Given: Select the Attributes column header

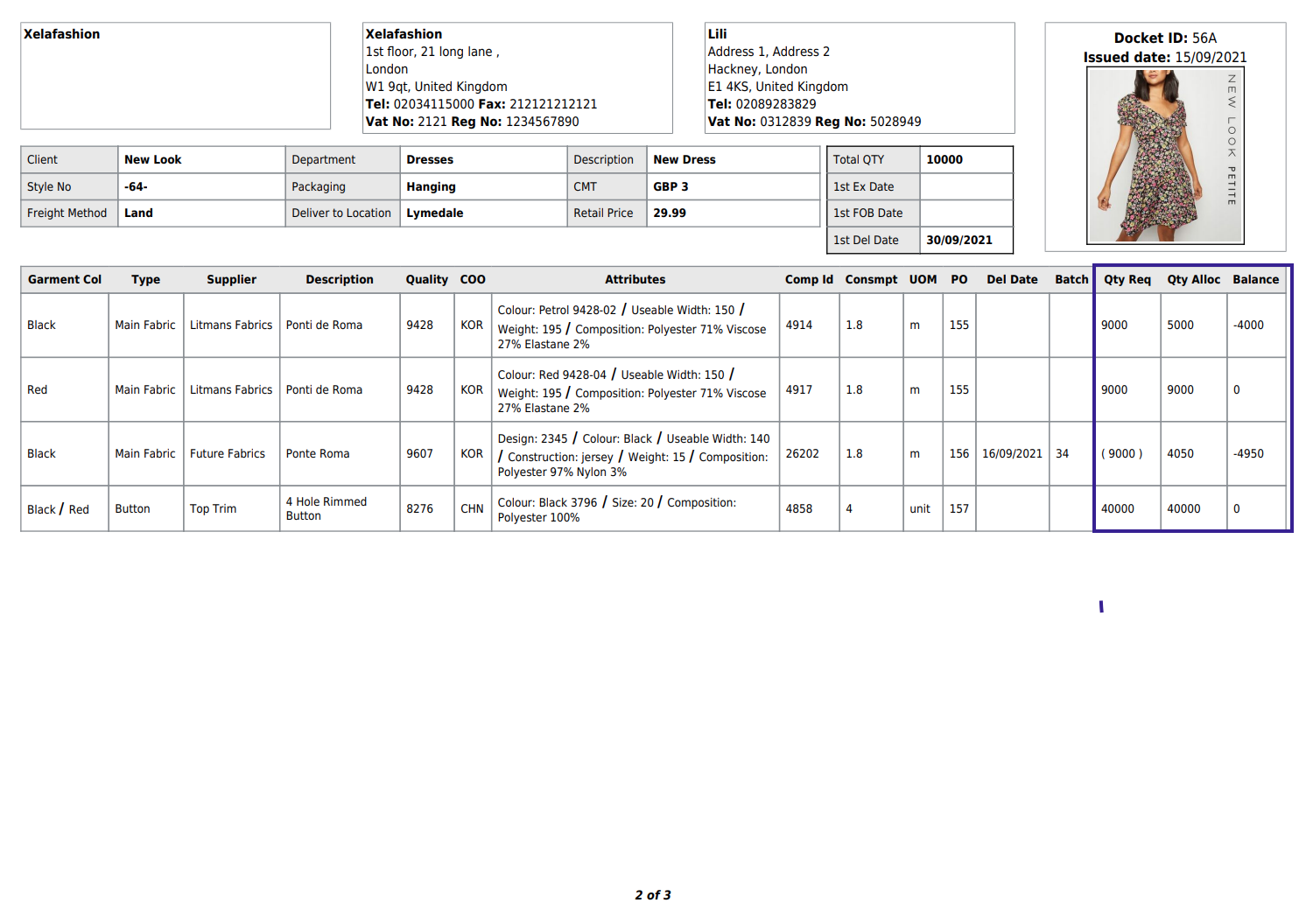Looking at the screenshot, I should click(x=635, y=280).
